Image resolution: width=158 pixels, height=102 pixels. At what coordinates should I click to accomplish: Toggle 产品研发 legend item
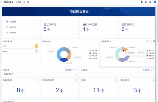click(x=93, y=53)
